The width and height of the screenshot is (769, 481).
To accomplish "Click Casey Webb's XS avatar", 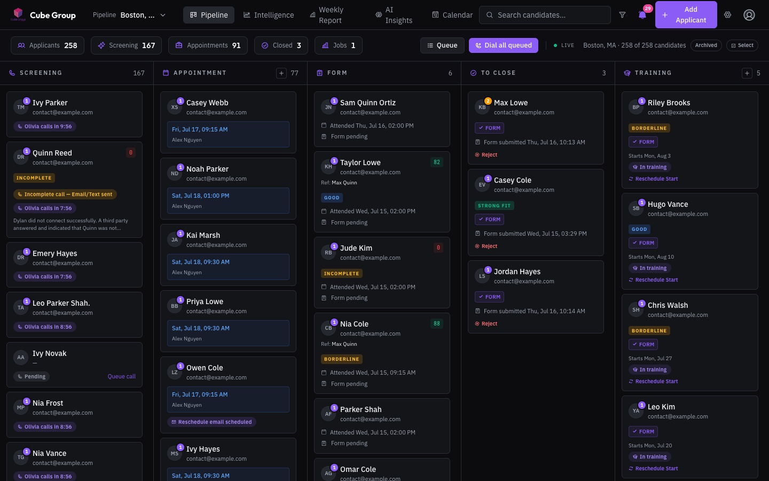I will (175, 107).
